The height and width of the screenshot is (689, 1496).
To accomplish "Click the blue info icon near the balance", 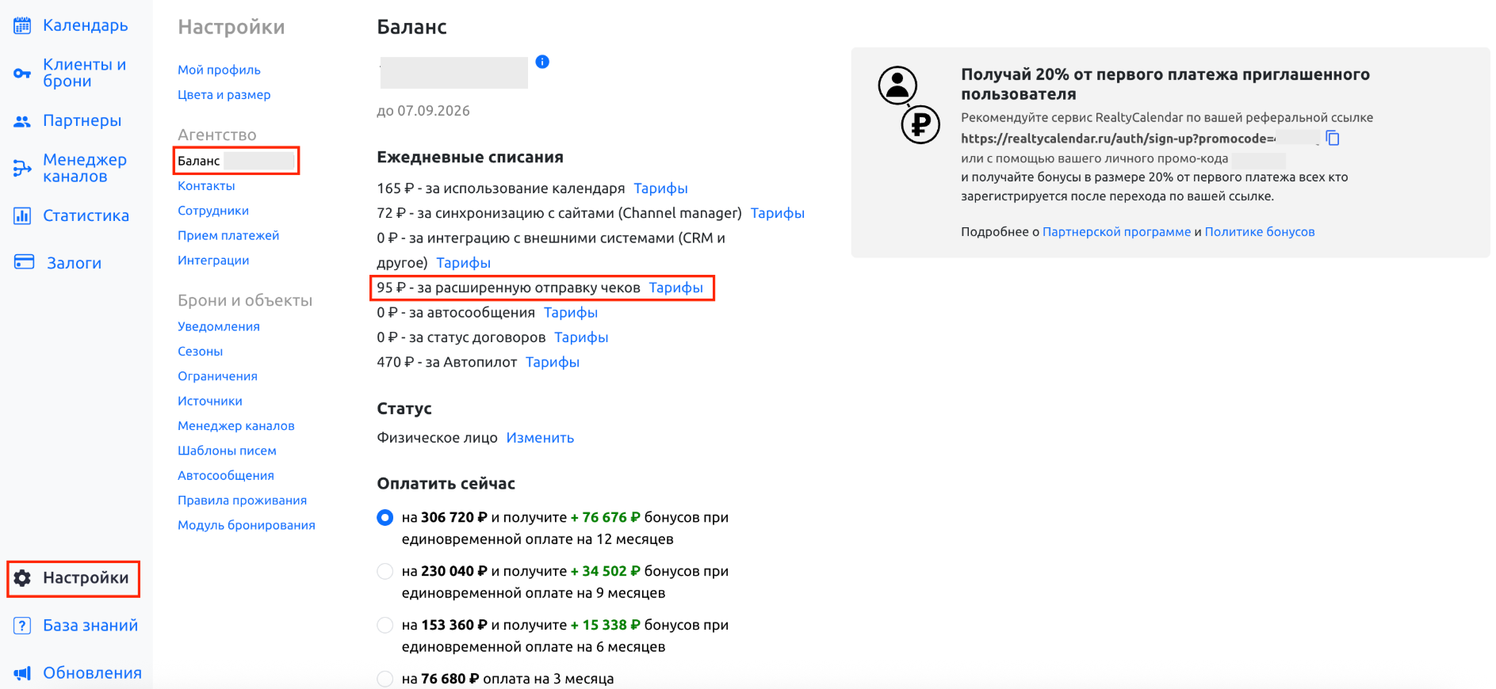I will [542, 62].
